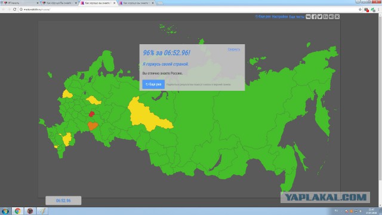Click the timer box showing 06:52.96
The image size is (382, 215).
point(63,201)
